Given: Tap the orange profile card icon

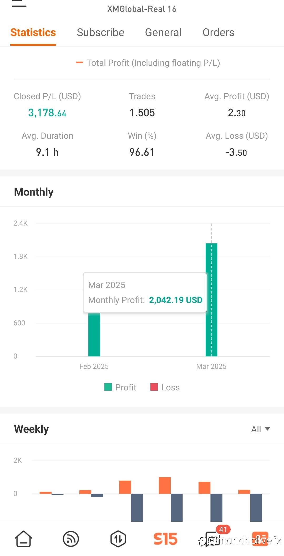Looking at the screenshot, I should tap(260, 539).
